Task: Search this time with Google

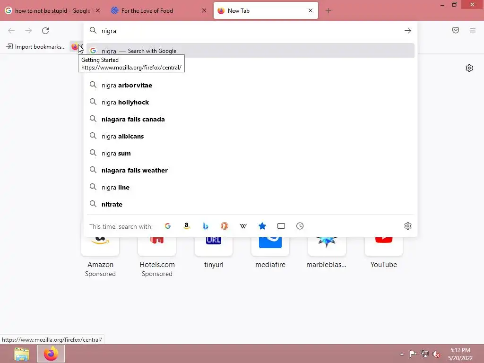Action: tap(168, 226)
